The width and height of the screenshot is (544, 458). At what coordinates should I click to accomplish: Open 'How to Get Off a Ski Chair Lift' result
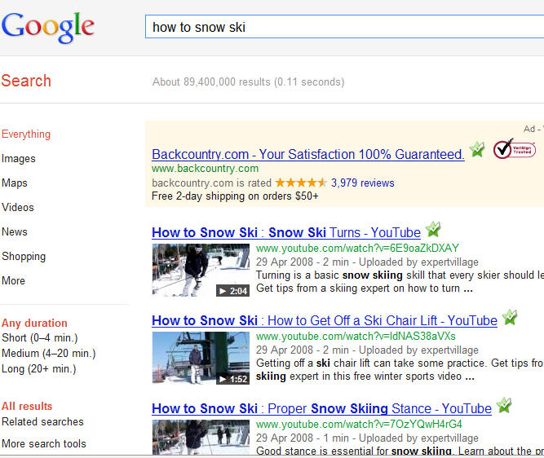coord(325,321)
